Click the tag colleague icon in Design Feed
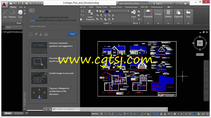Image resolution: width=211 pixels, height=118 pixels. (41, 34)
